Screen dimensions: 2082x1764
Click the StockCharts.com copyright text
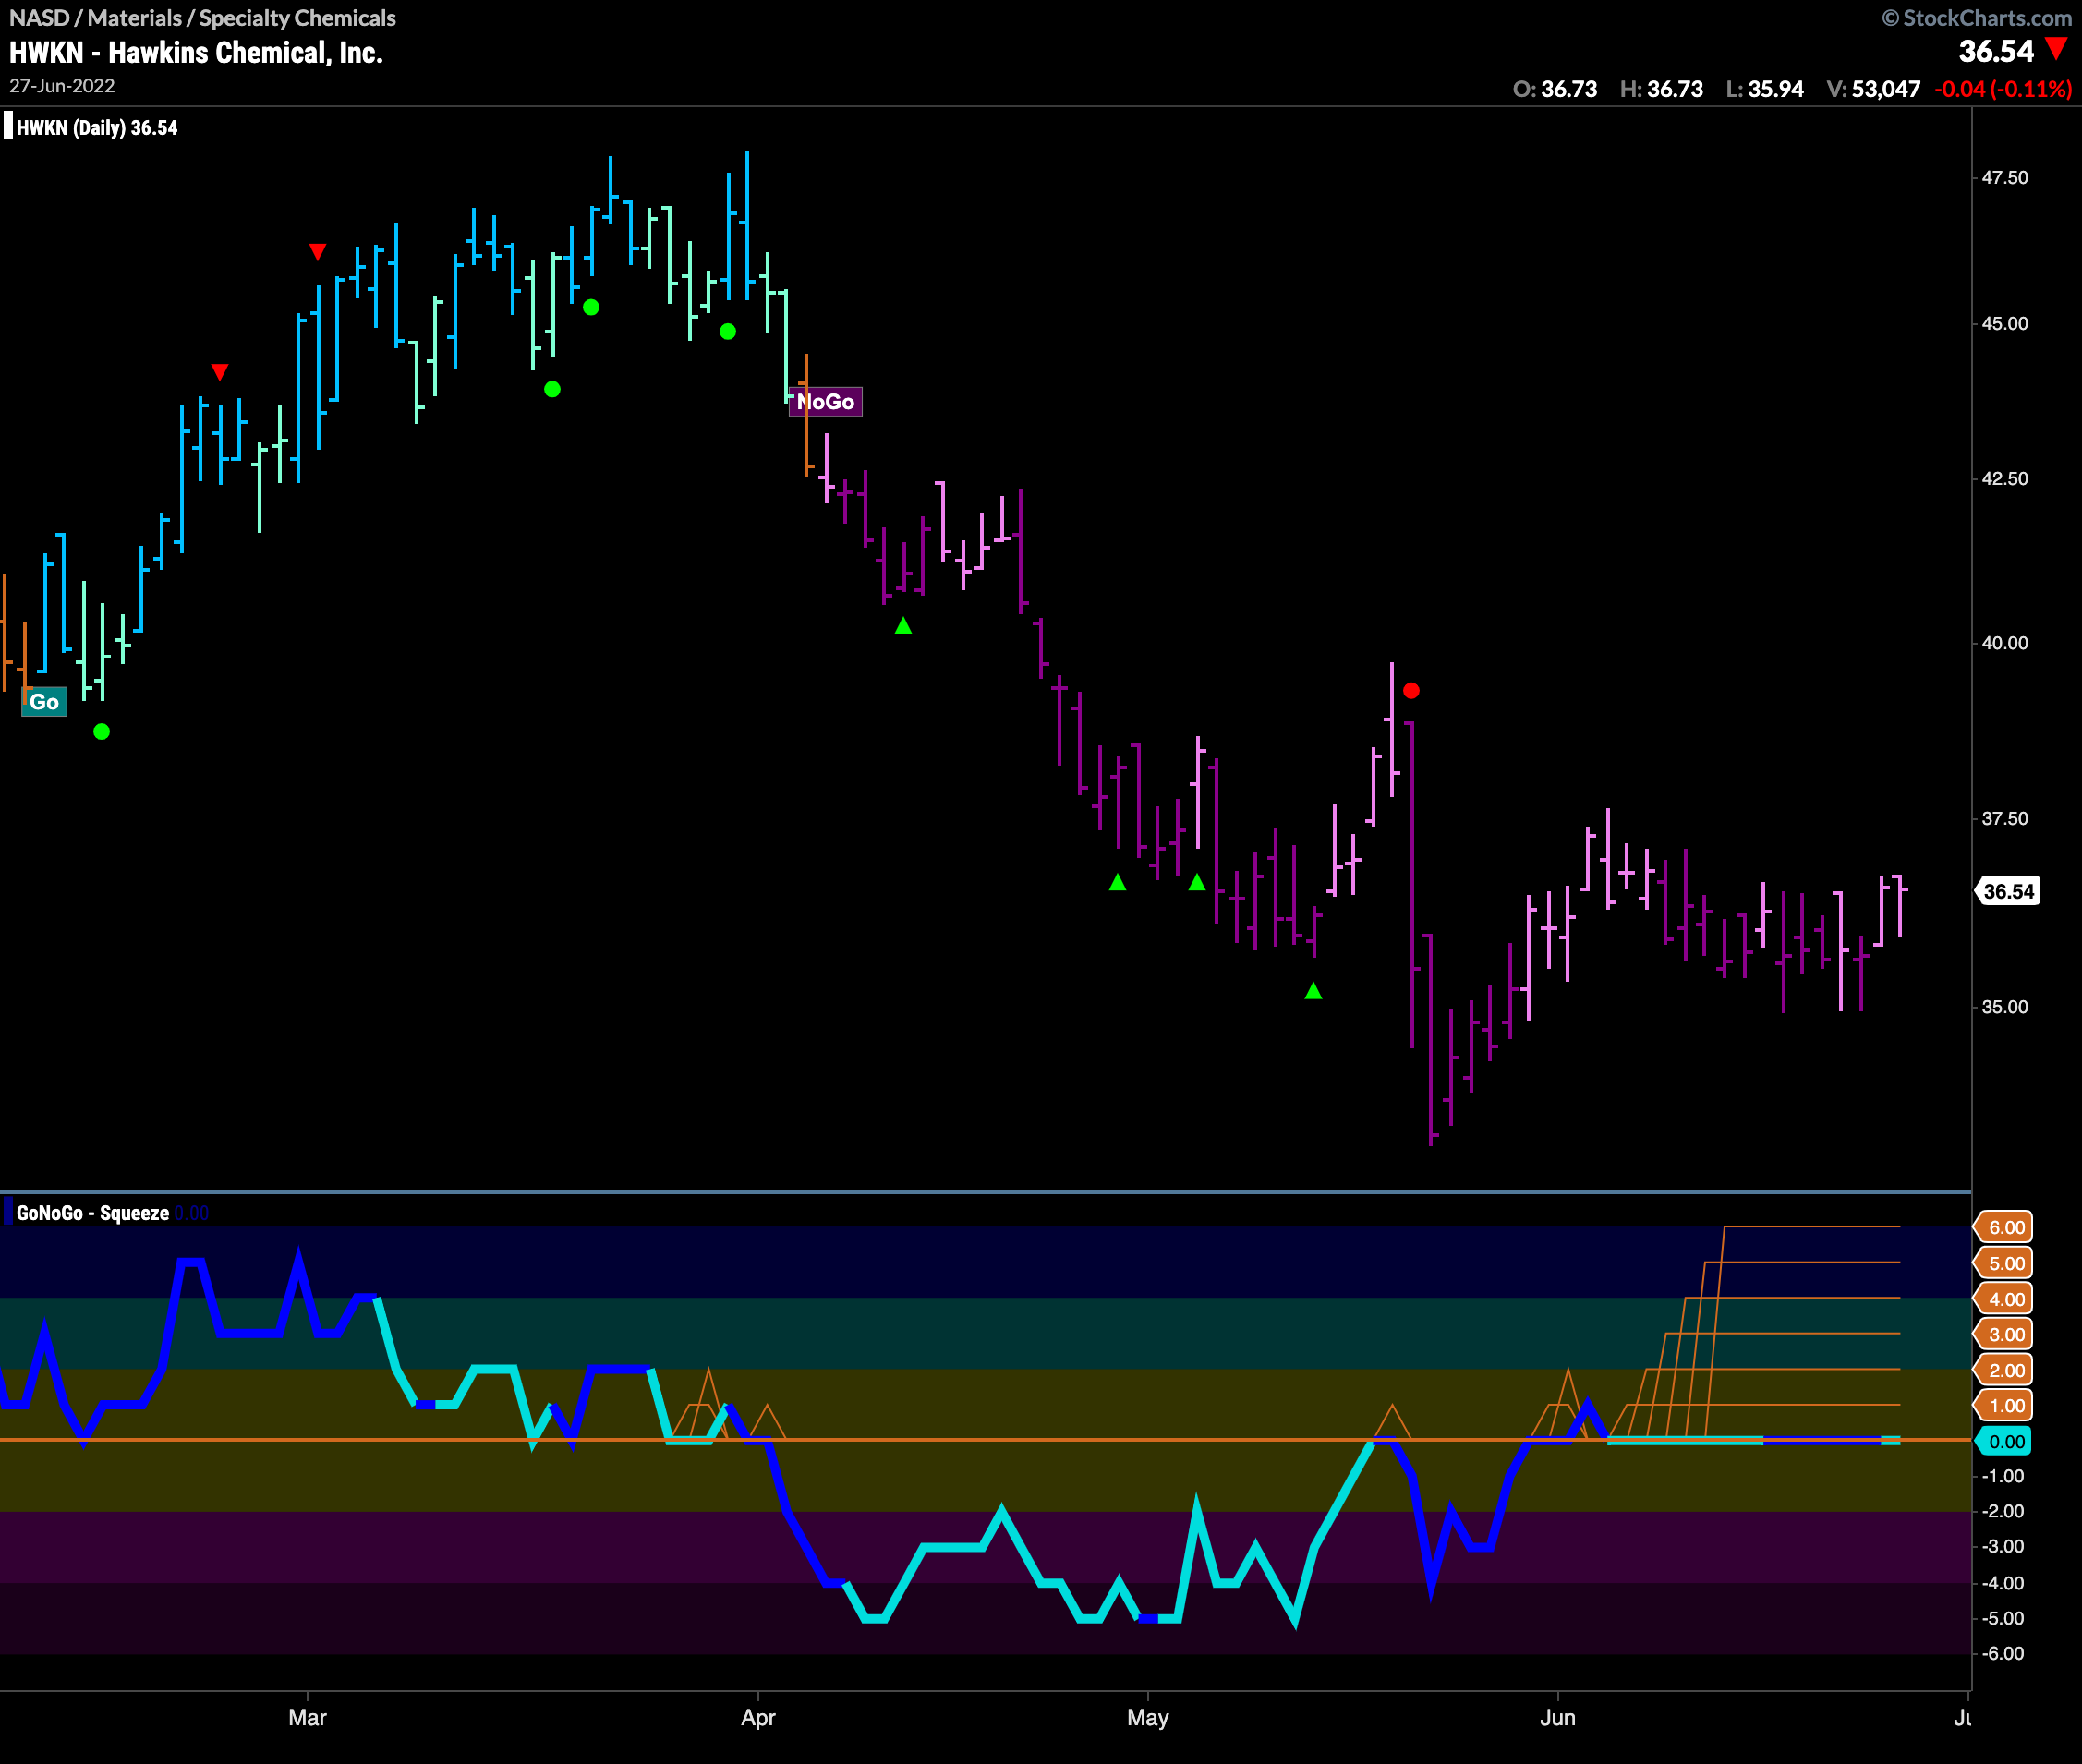1977,18
